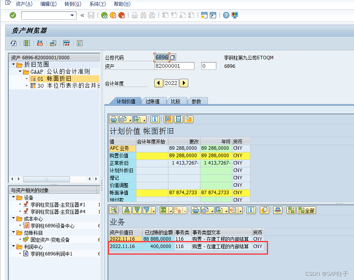The height and width of the screenshot is (280, 354).
Task: Select the 30 本位币表示的合并 tree item
Action: coord(65,86)
